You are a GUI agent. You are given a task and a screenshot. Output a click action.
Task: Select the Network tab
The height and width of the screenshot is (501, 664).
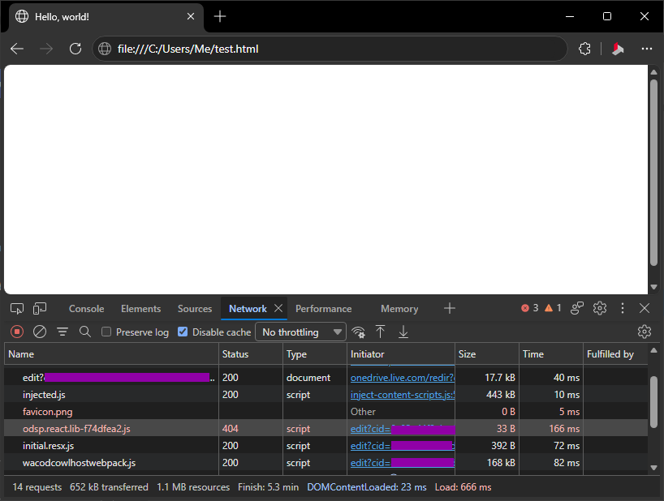248,309
